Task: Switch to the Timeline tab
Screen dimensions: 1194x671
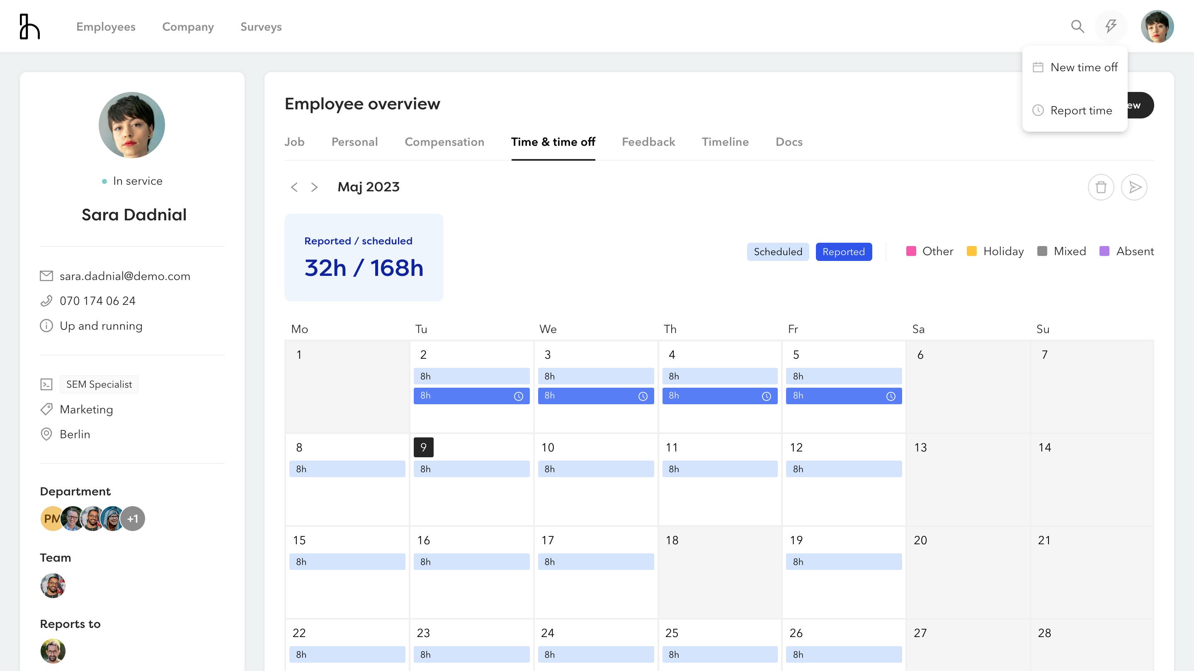Action: [x=725, y=142]
